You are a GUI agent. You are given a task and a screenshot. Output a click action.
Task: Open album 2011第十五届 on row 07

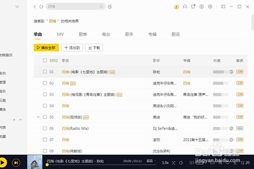pos(196,140)
